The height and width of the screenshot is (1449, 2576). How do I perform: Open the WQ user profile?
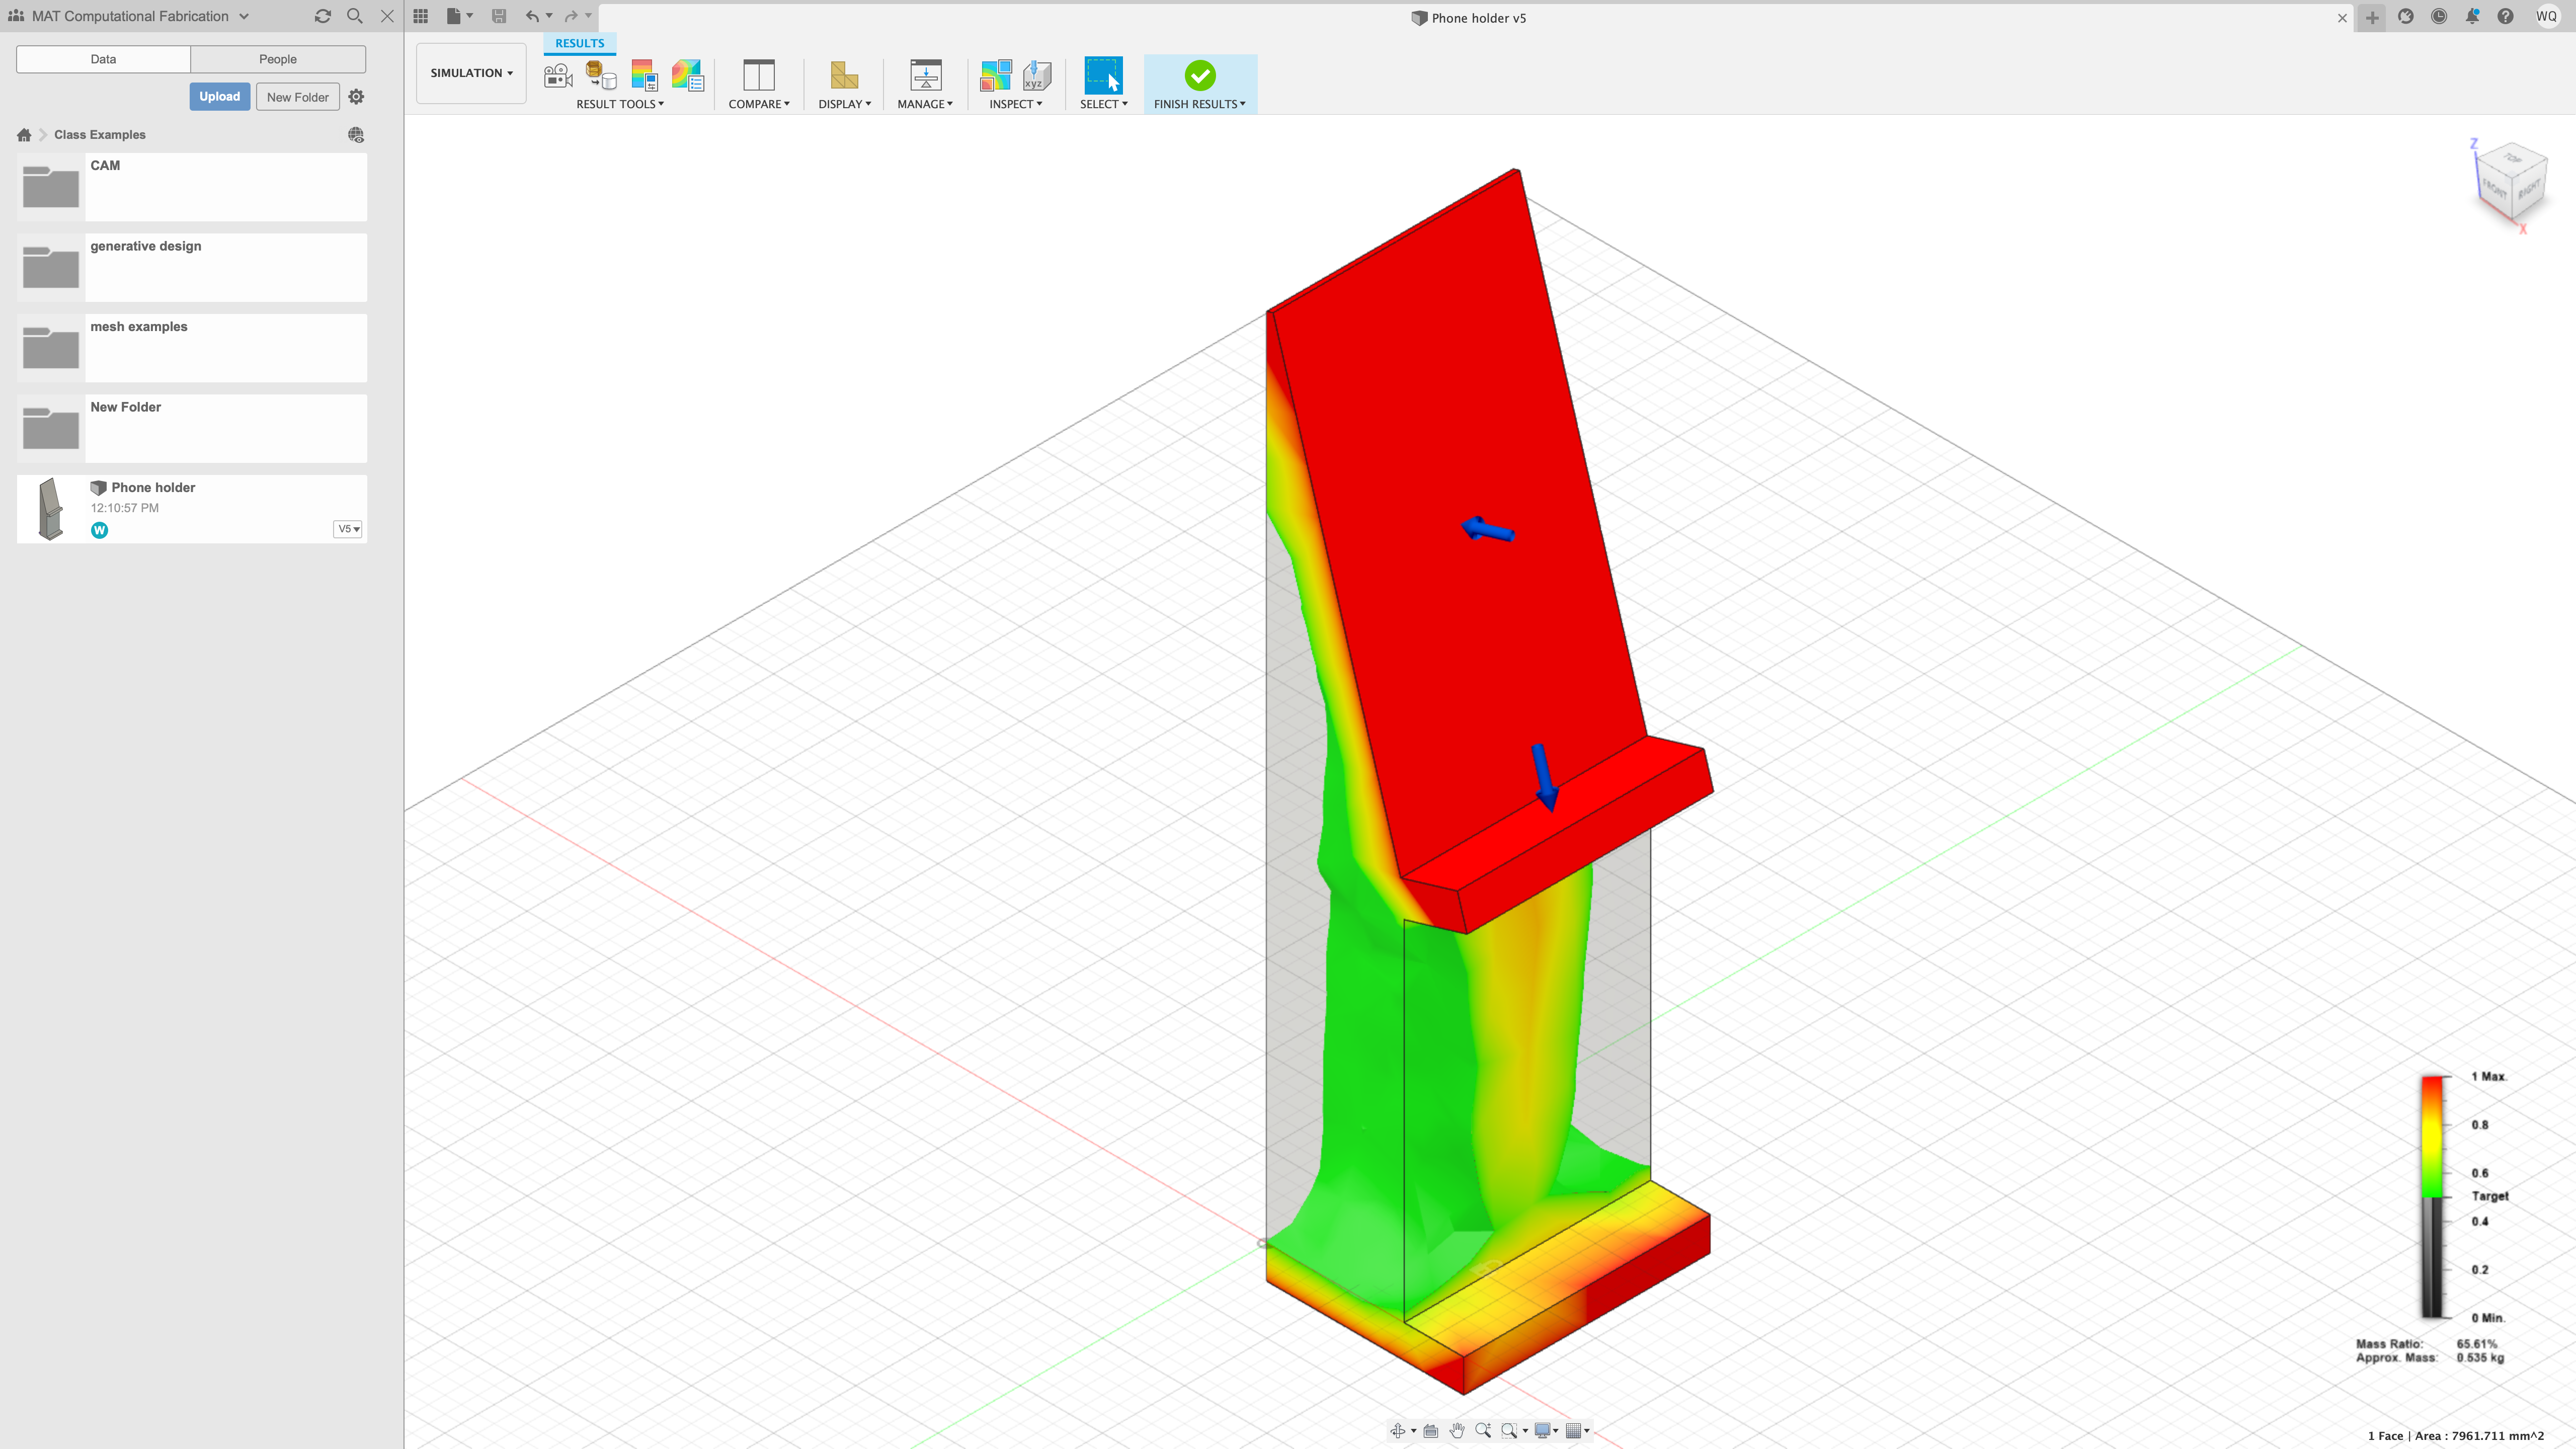point(2546,17)
